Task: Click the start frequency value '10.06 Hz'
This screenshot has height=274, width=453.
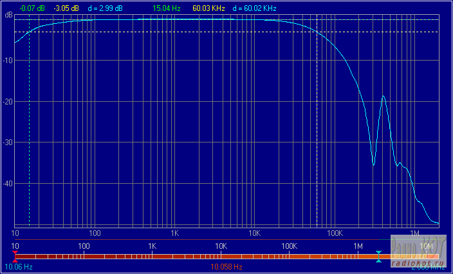Action: click(x=19, y=266)
